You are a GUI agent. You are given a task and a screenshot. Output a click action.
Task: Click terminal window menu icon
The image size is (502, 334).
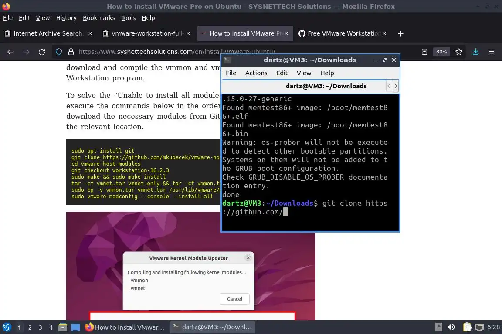pos(227,60)
